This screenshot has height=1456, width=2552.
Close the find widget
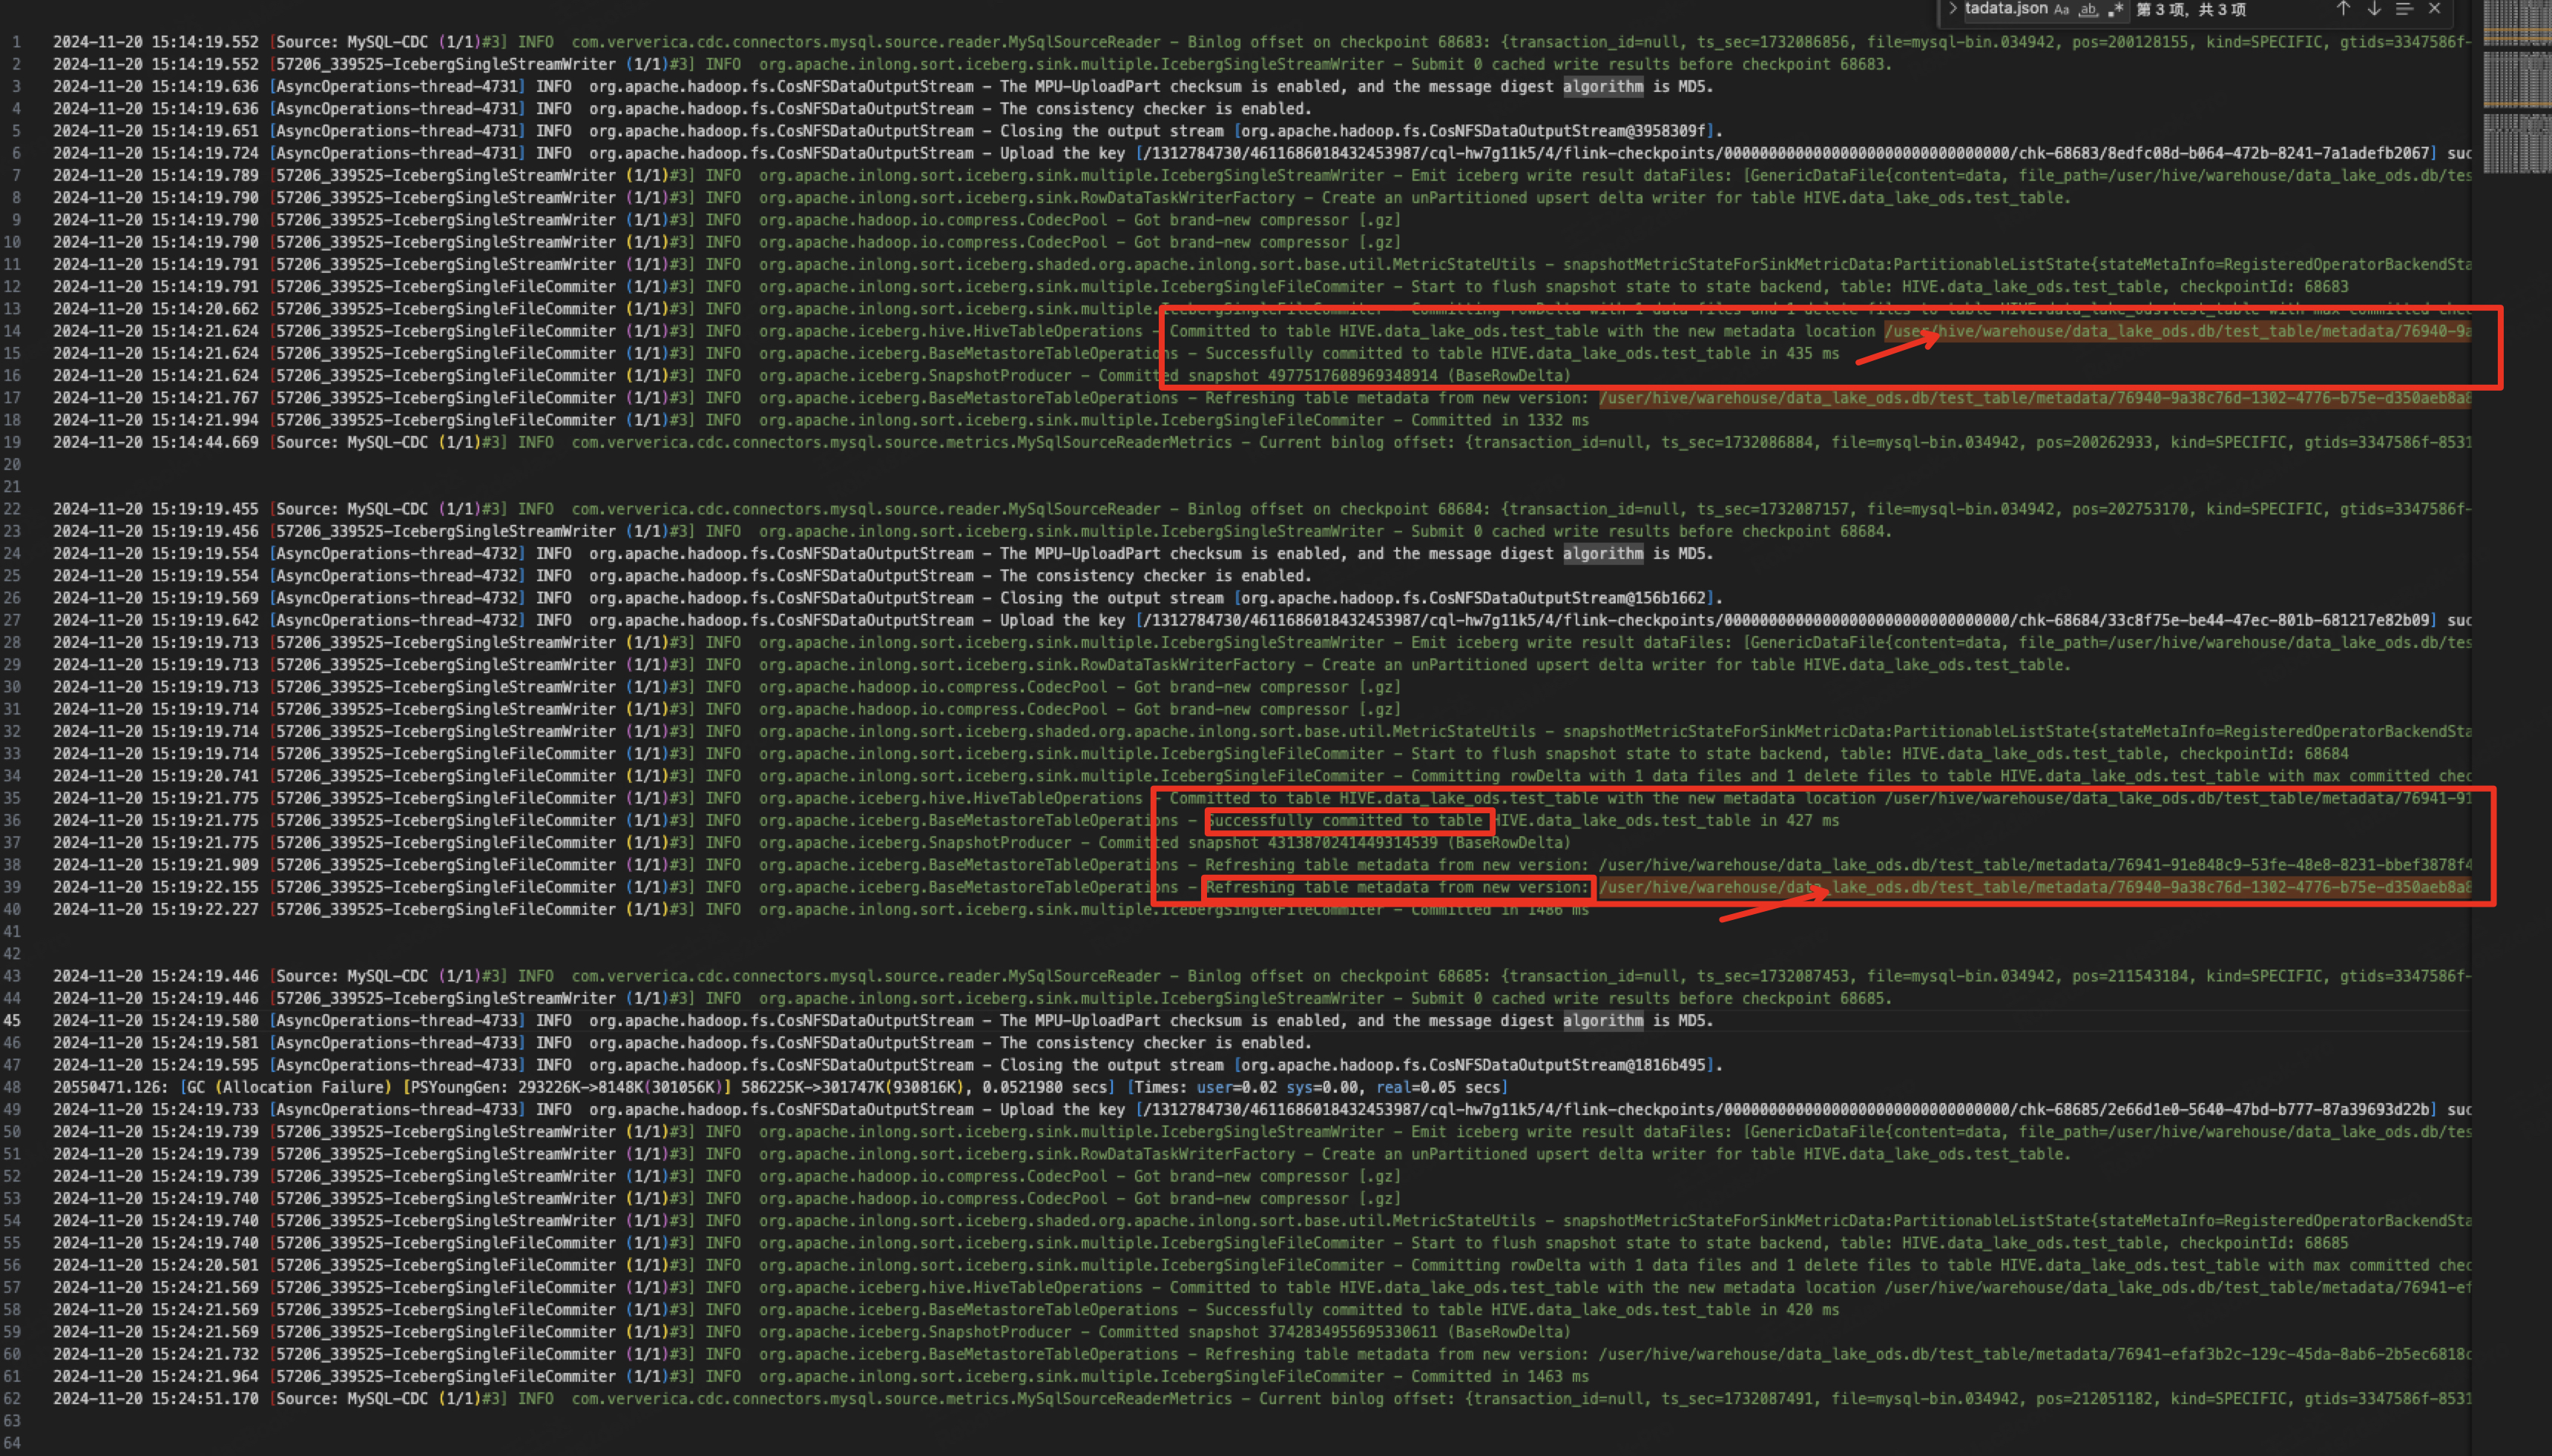pos(2435,9)
